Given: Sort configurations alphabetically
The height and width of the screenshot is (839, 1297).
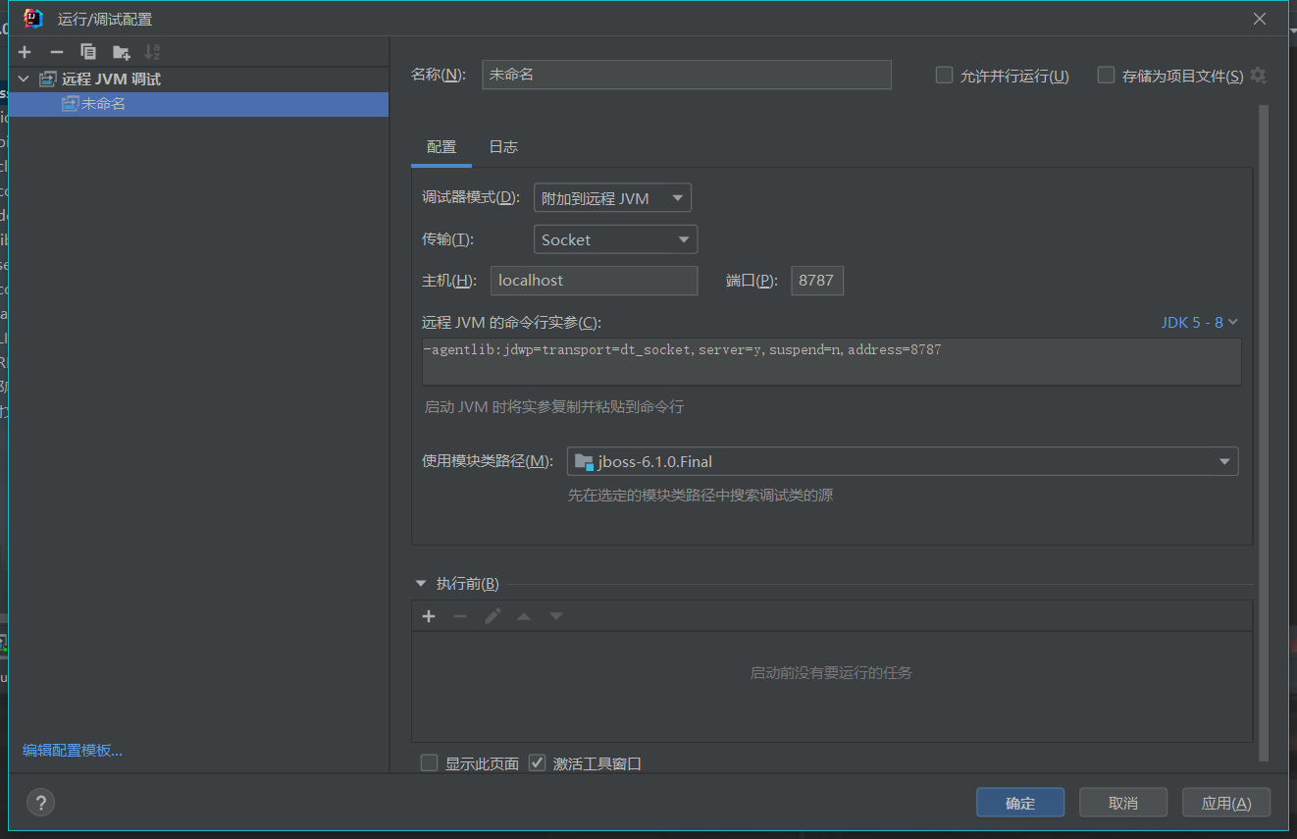Looking at the screenshot, I should tap(151, 51).
